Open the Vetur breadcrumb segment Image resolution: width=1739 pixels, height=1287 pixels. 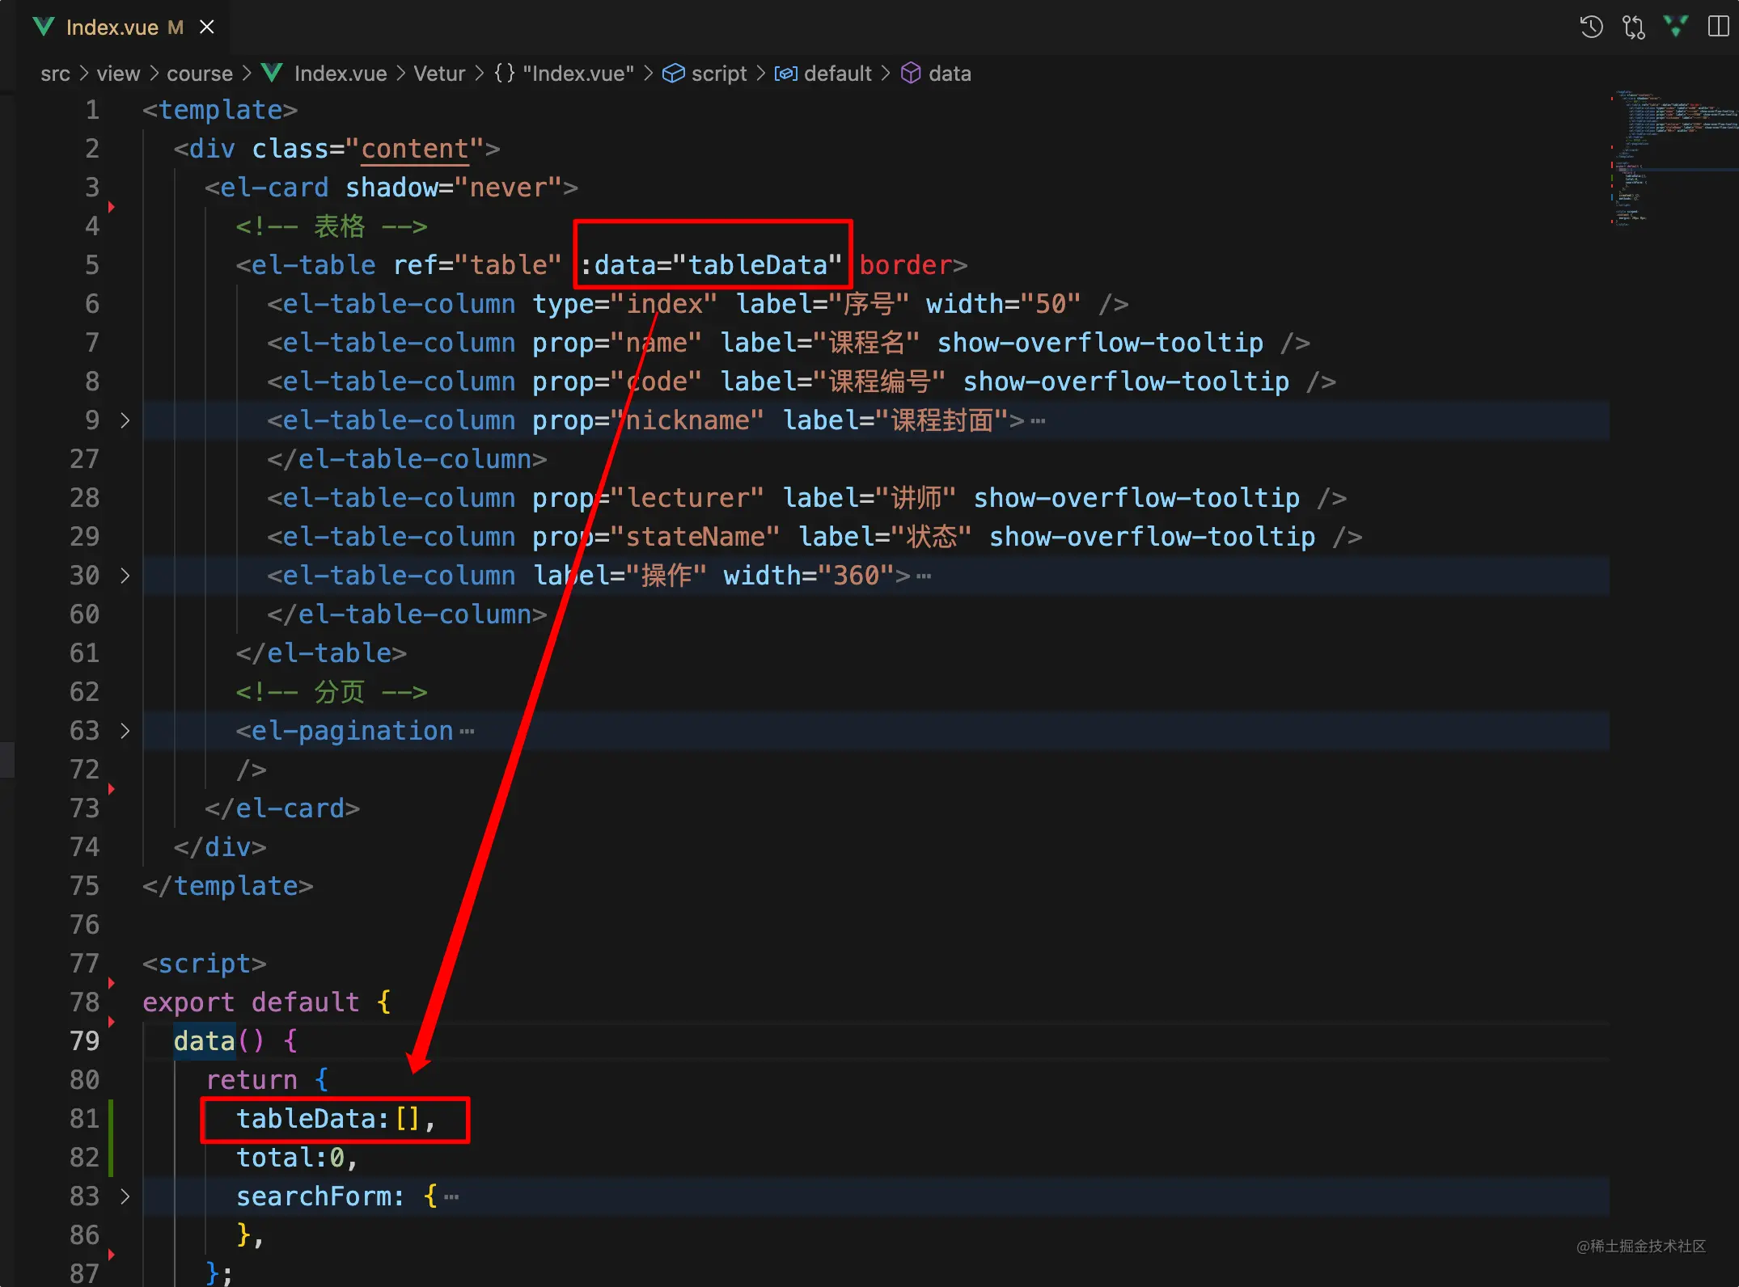tap(439, 74)
